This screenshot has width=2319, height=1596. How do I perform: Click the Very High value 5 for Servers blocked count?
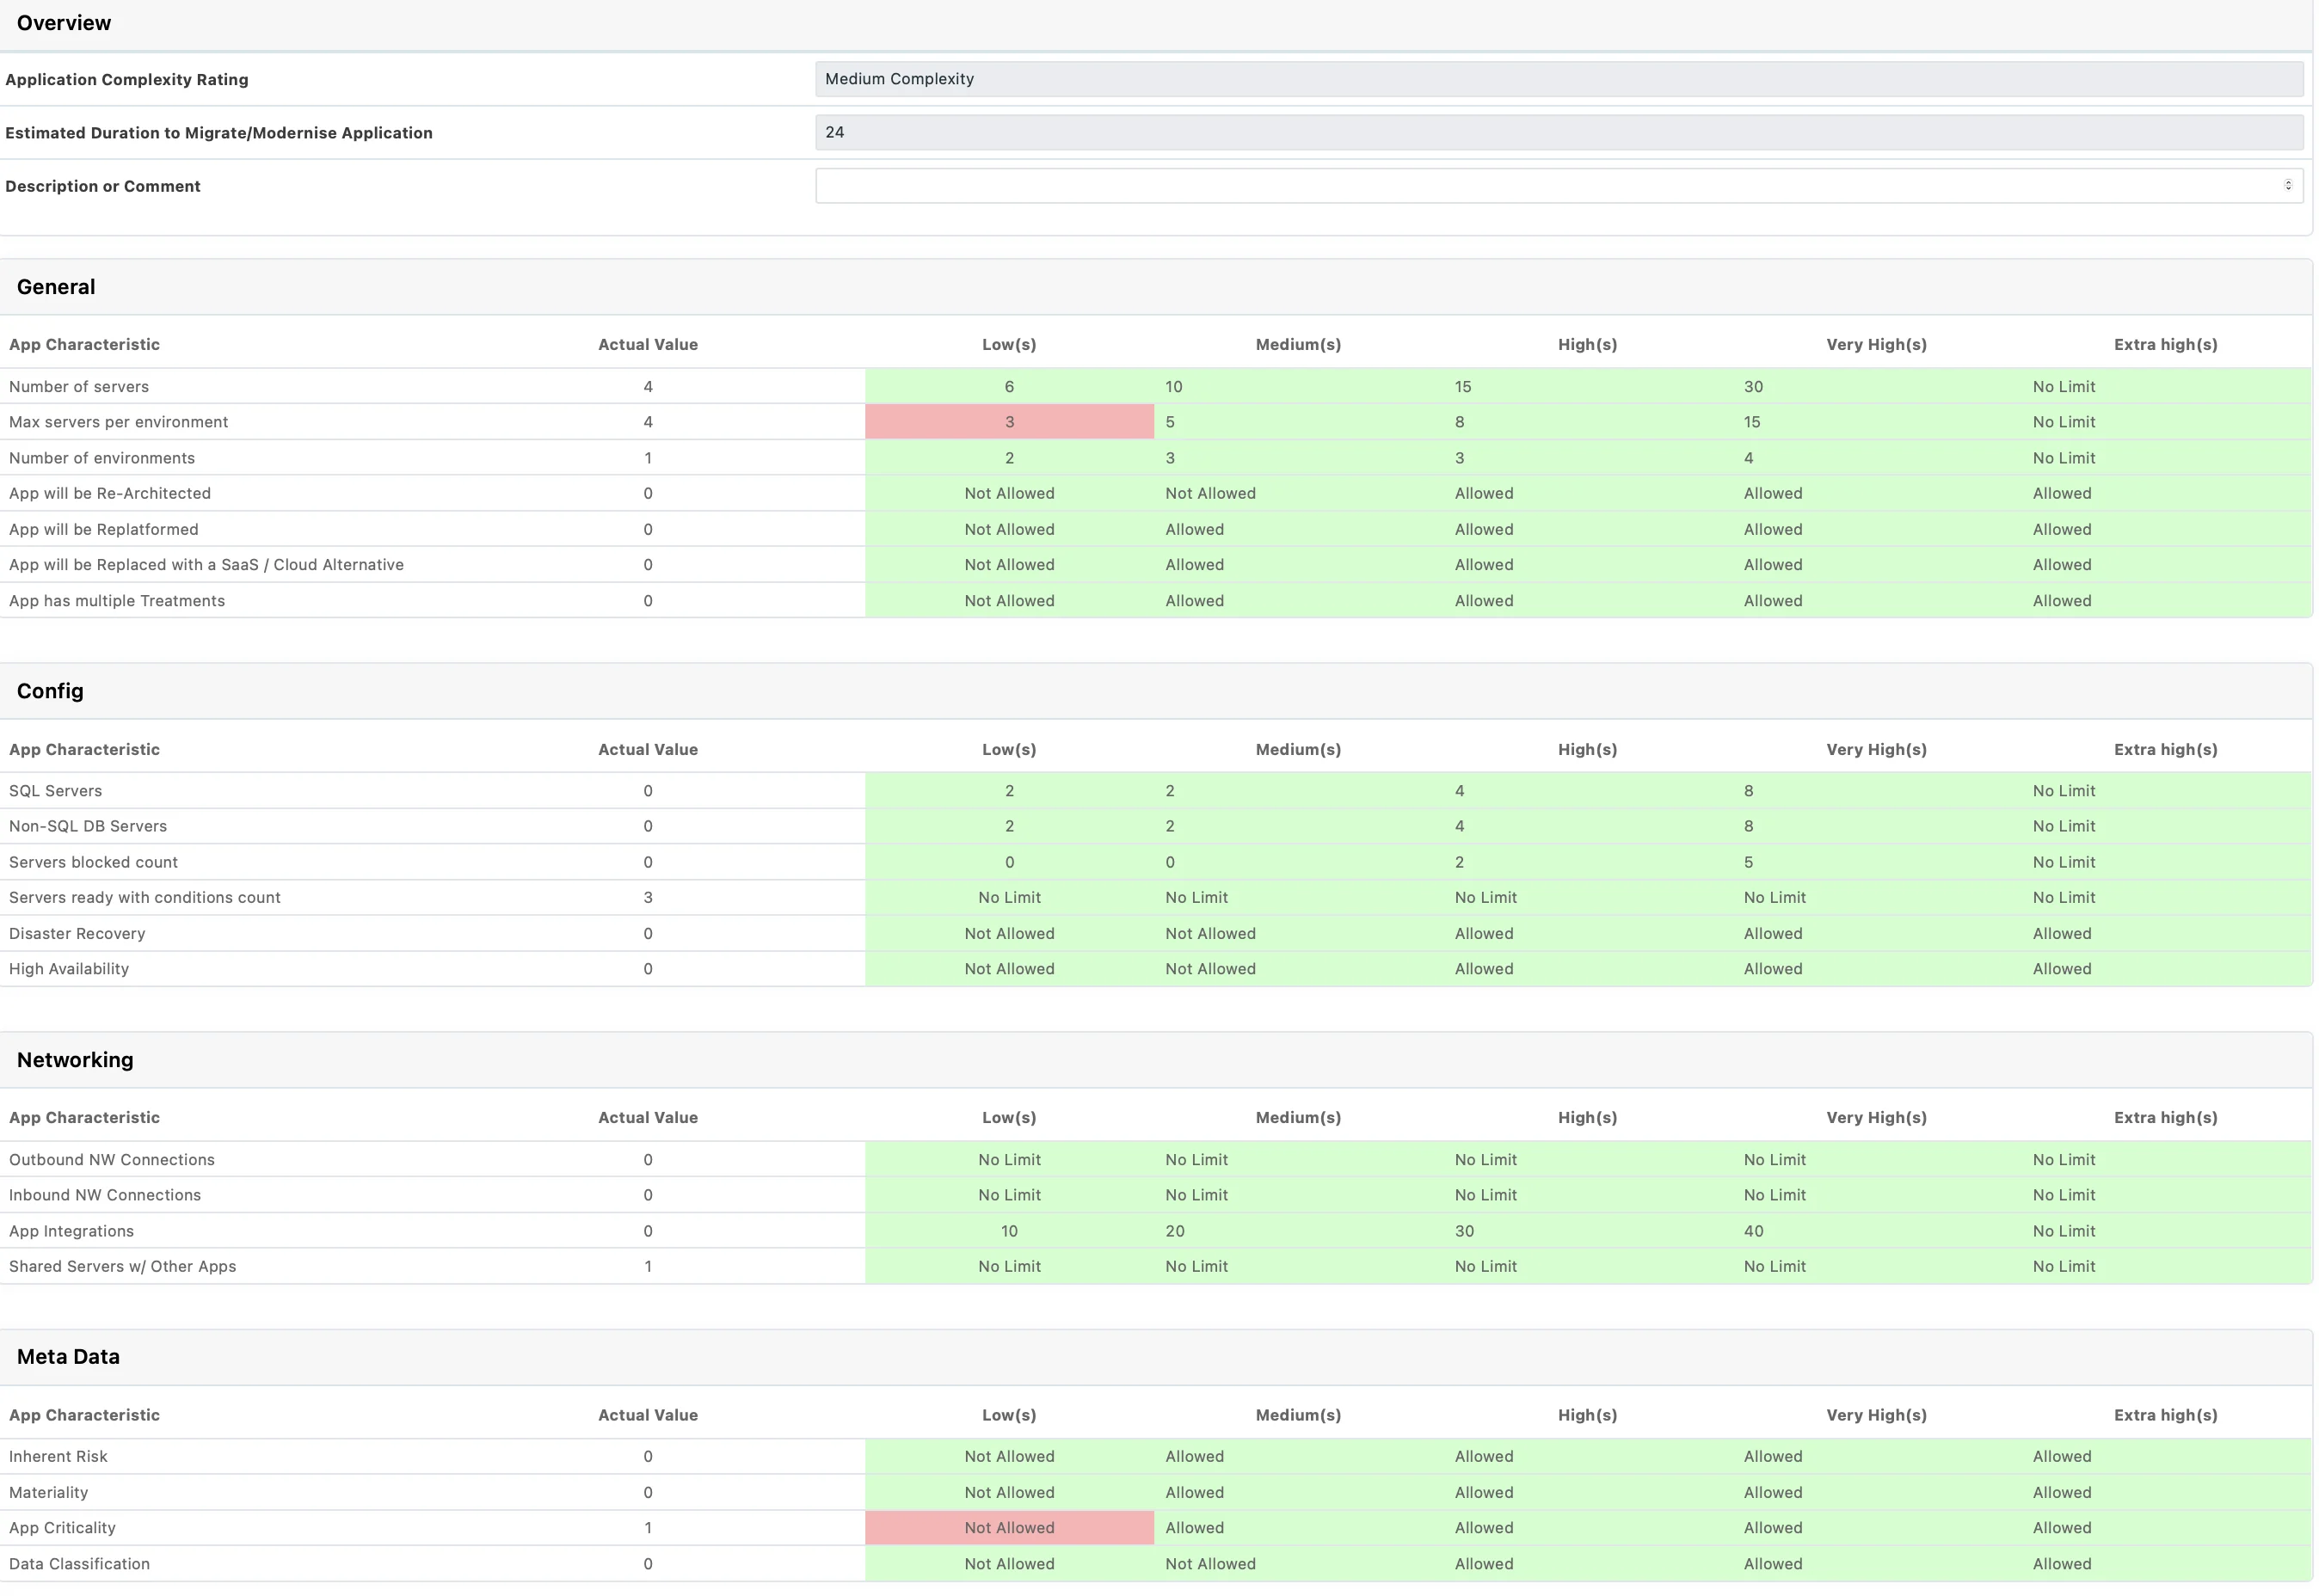(1748, 862)
